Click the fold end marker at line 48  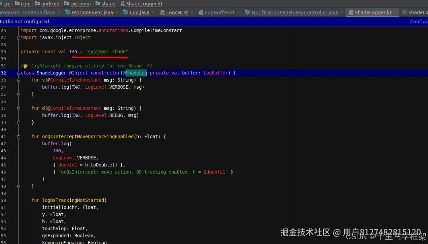(19, 186)
